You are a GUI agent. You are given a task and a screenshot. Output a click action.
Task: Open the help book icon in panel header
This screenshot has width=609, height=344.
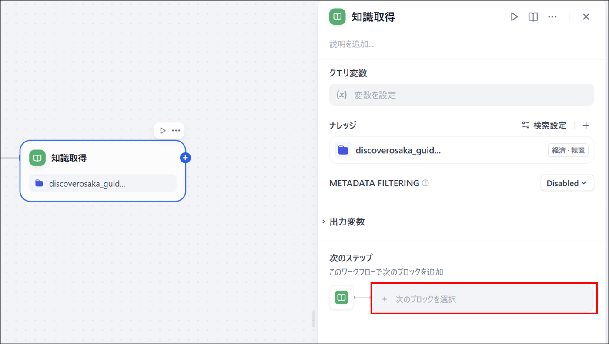533,17
